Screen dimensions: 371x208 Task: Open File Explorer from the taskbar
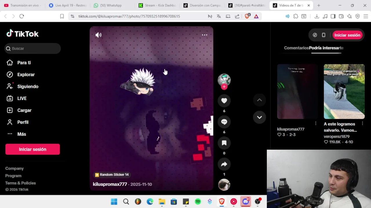pyautogui.click(x=162, y=202)
